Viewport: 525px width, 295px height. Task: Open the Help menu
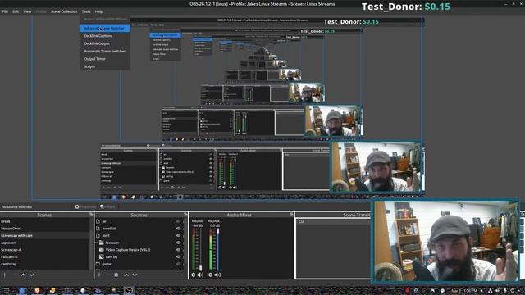98,11
